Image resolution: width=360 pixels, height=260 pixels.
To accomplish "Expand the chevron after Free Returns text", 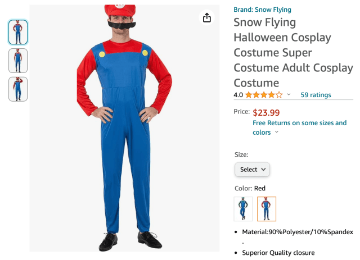I will [276, 133].
